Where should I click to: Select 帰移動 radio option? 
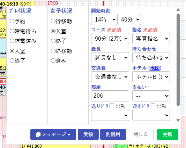click(x=53, y=51)
